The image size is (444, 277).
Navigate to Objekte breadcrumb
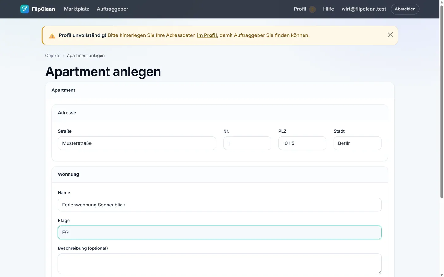pos(53,56)
